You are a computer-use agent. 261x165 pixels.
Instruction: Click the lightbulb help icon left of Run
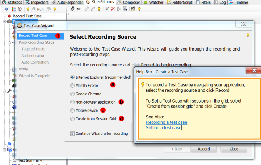(x=28, y=9)
